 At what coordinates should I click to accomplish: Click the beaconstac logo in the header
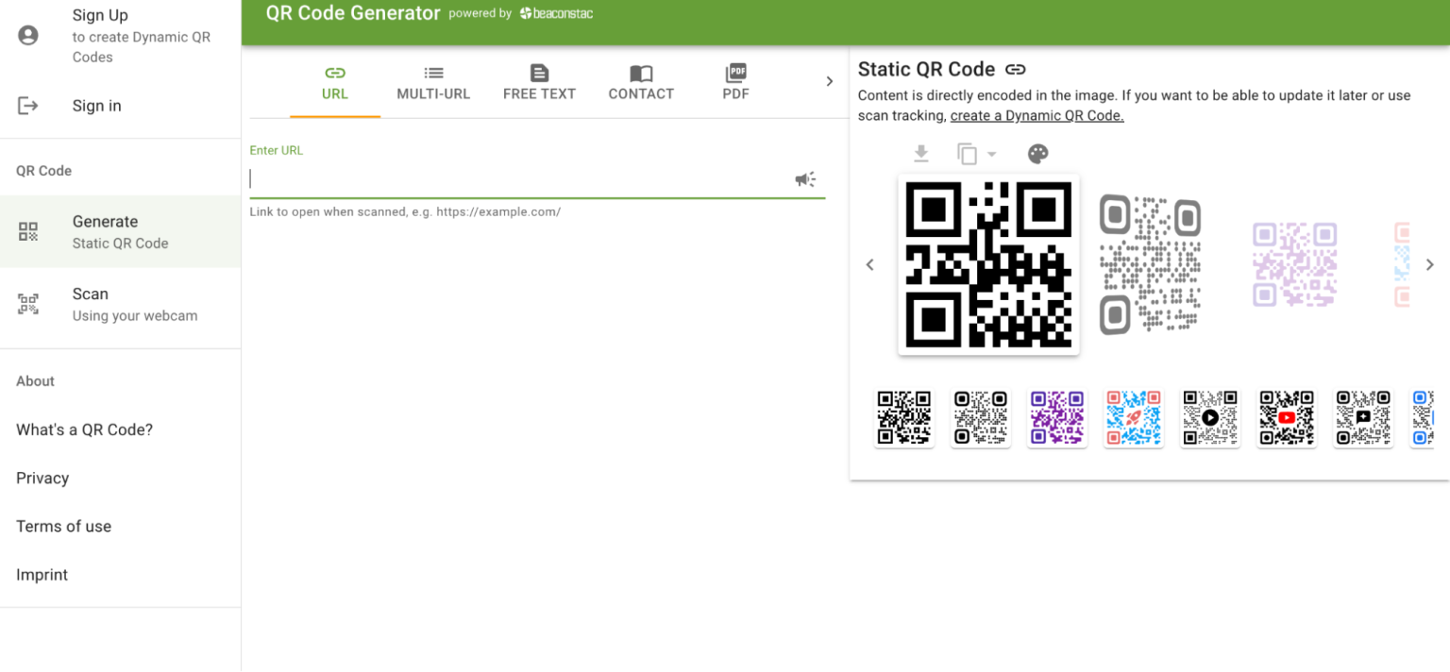click(x=556, y=13)
